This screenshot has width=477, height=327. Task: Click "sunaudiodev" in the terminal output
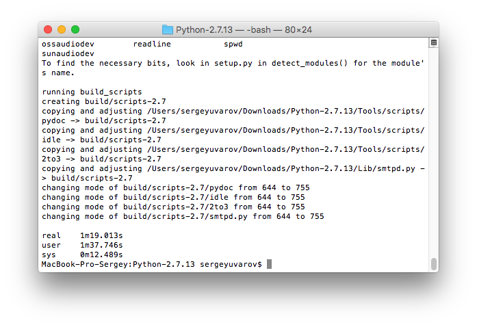[x=68, y=53]
